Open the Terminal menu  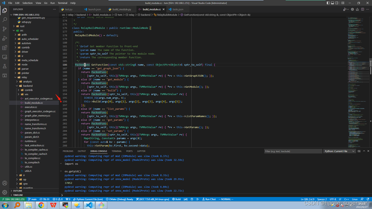pos(62,3)
